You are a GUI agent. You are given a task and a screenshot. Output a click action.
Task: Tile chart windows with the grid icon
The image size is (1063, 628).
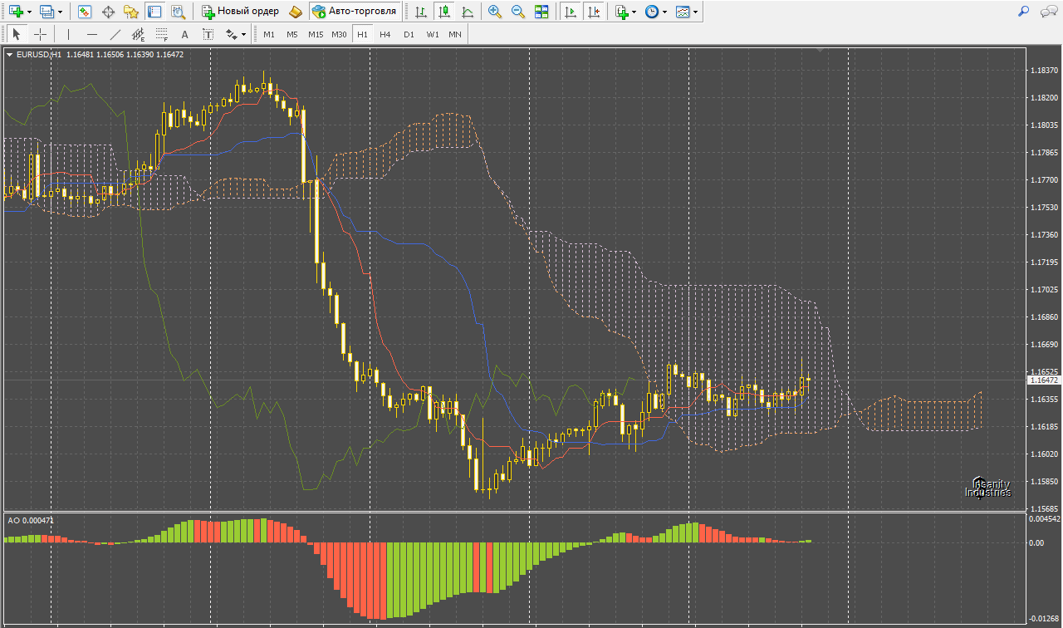coord(541,12)
